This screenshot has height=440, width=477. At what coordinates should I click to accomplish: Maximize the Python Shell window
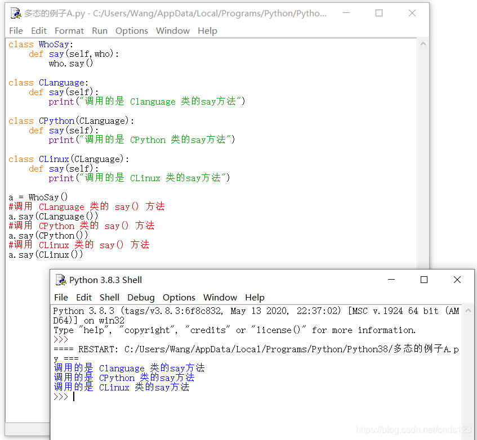424,280
